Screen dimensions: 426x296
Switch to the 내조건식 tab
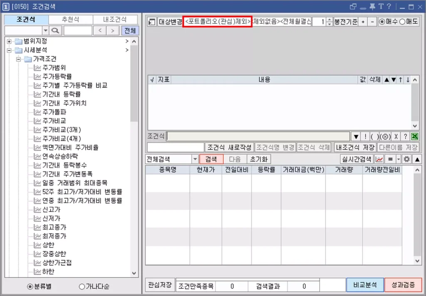pyautogui.click(x=115, y=20)
